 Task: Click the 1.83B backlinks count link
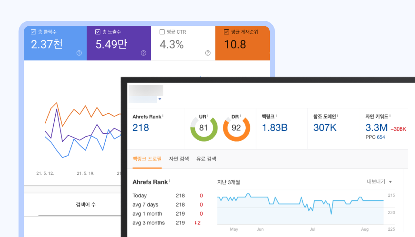[x=275, y=128]
